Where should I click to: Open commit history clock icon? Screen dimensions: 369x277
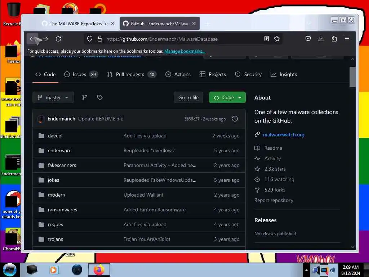pos(235,119)
